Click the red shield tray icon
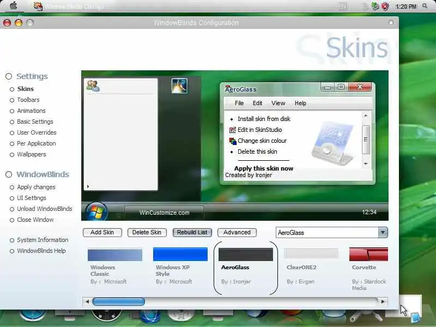The width and height of the screenshot is (436, 327). point(385,6)
